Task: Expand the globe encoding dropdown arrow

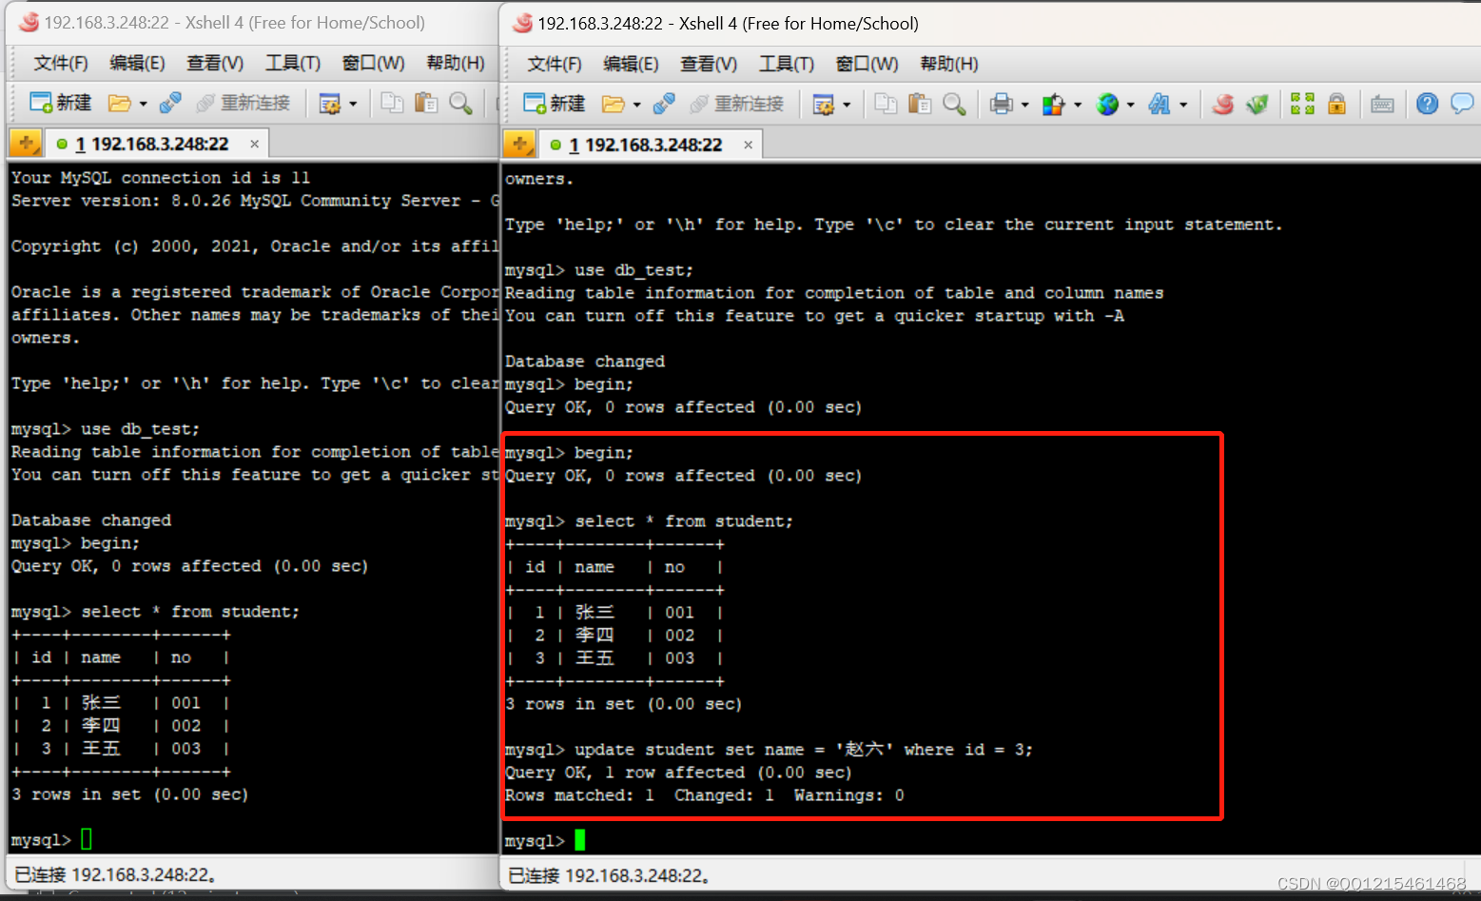Action: [x=1130, y=105]
